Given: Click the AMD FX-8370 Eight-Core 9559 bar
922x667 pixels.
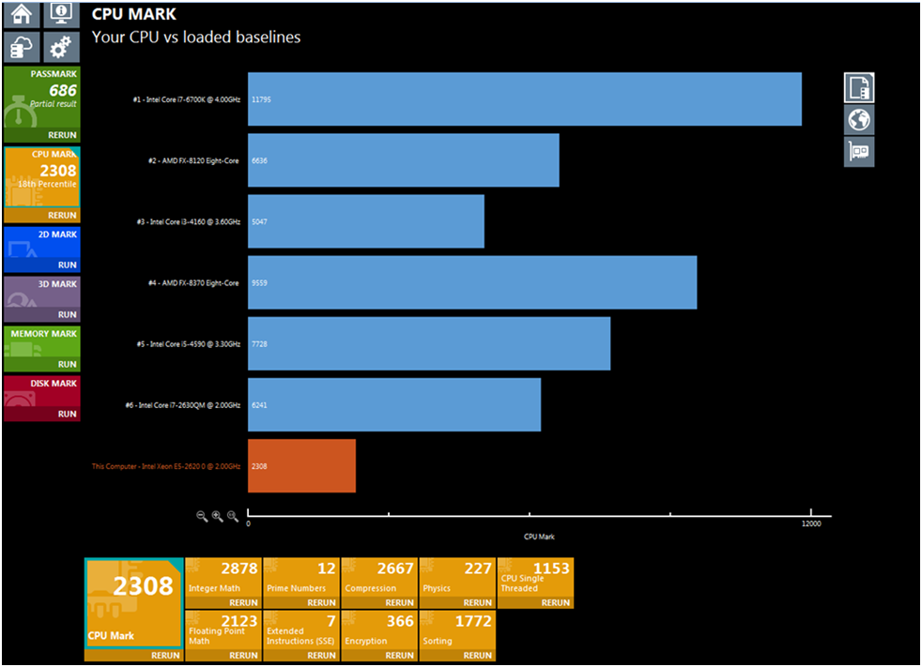Looking at the screenshot, I should click(x=472, y=282).
